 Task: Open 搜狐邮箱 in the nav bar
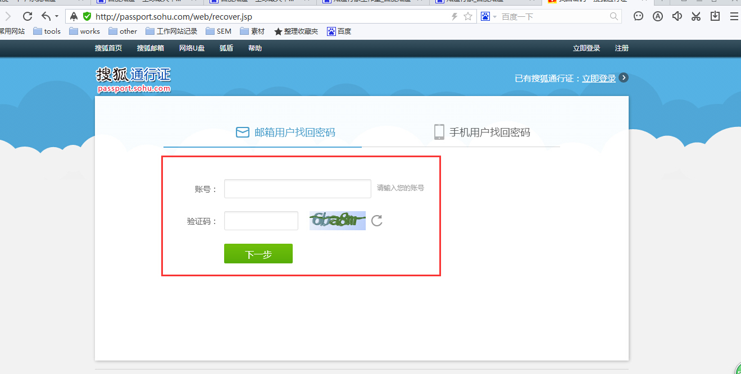pos(151,48)
